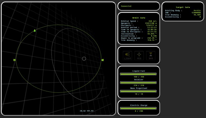This screenshot has width=206, height=118.
Task: Click the Apoapsis value 22651508 m
Action: point(151,23)
